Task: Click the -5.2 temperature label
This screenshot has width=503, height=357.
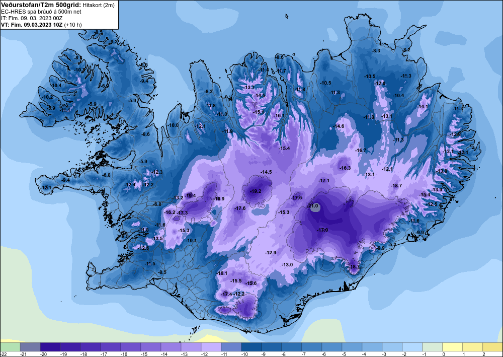Action: (x=392, y=245)
